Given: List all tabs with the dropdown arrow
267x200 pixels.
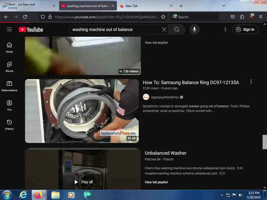Looking at the screenshot, I should [223, 6].
